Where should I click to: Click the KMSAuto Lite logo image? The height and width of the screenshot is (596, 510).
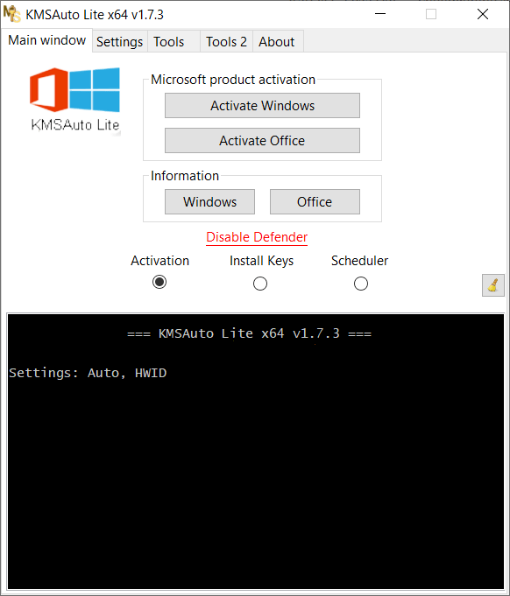pyautogui.click(x=75, y=101)
